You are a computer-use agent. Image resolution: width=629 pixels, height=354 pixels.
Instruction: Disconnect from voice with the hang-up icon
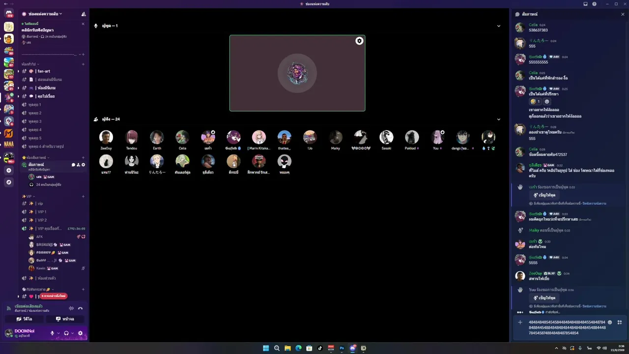81,308
